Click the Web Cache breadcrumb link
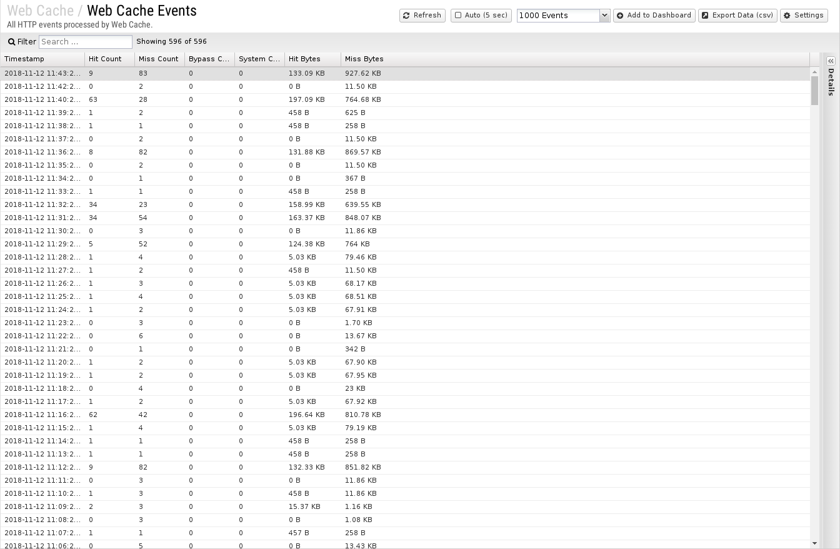Screen dimensions: 840x549 click(40, 11)
